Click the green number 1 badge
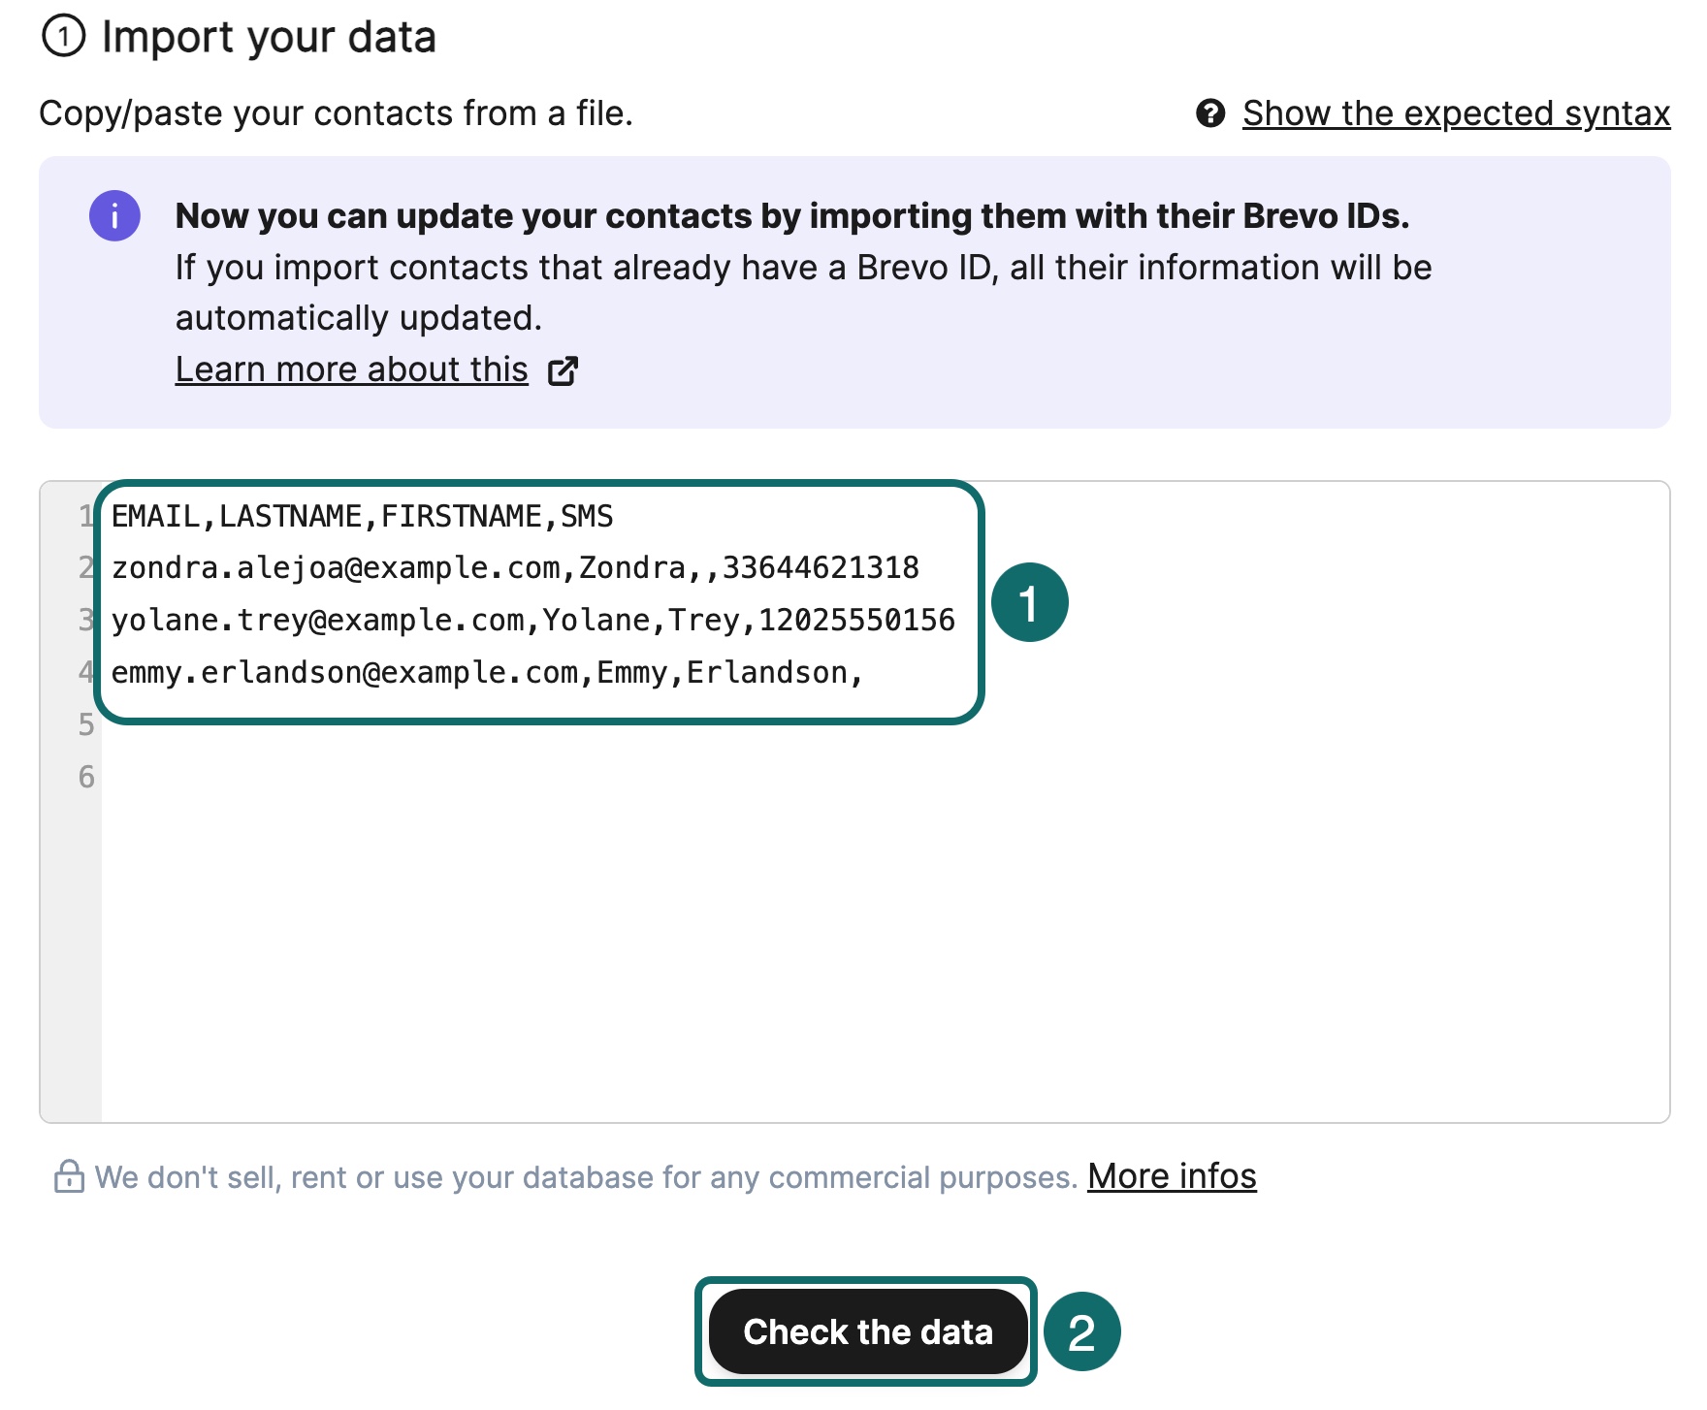 [1029, 602]
